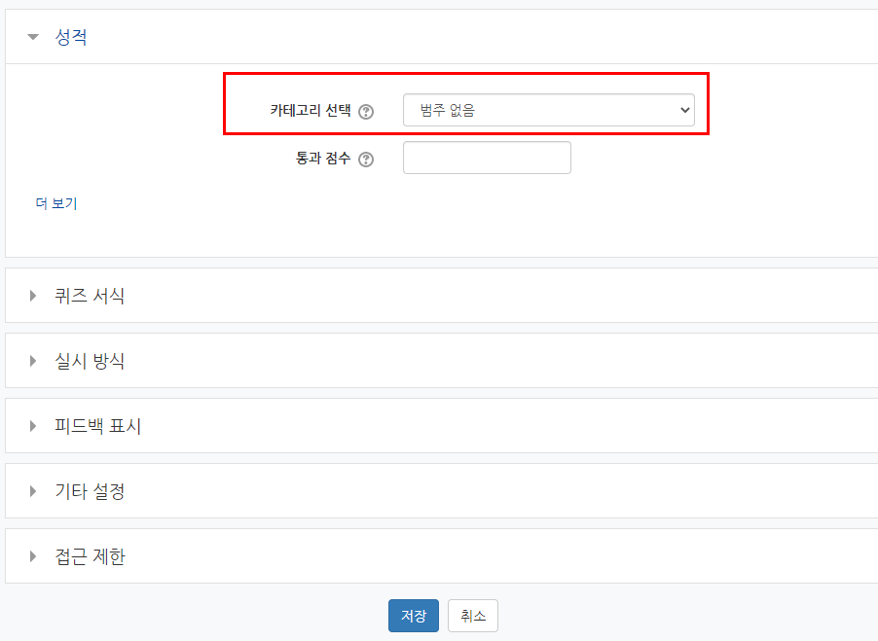Viewport: 878px width, 641px height.
Task: Open the help icon beside 통과 점수
Action: tap(366, 160)
